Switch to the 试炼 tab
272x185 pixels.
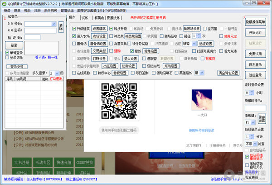point(85,18)
